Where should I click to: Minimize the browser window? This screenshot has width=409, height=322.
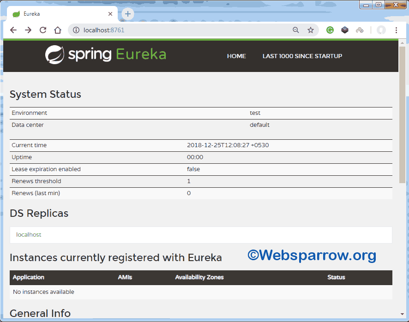[x=366, y=5]
